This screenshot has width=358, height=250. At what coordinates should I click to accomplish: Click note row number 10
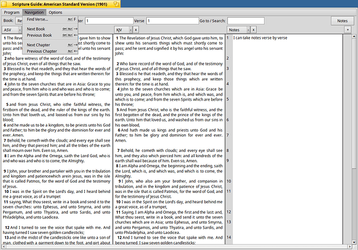[229, 181]
